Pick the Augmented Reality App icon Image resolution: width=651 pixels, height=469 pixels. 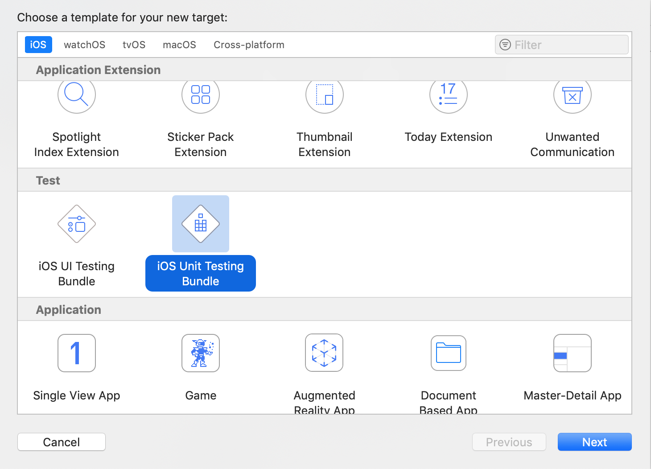[324, 353]
